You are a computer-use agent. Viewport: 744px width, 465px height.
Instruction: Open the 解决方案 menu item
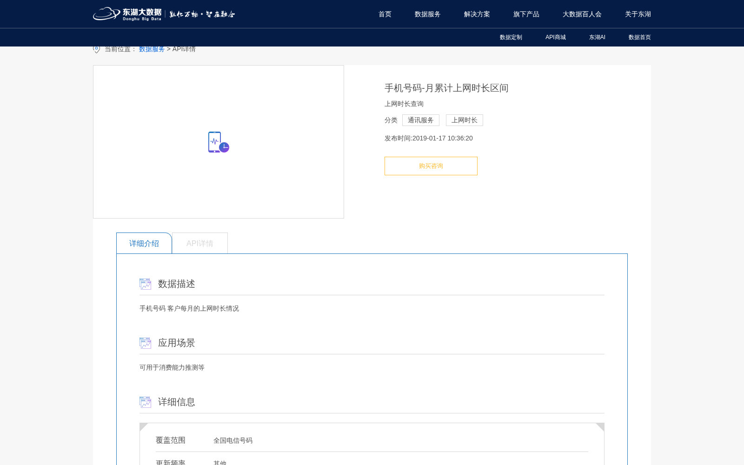tap(477, 14)
